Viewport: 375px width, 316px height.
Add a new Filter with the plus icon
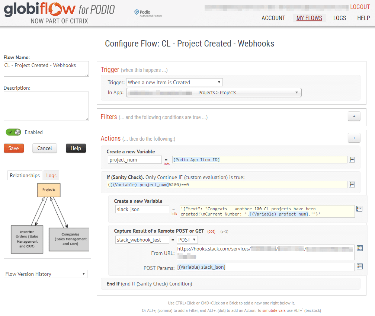pos(354,116)
